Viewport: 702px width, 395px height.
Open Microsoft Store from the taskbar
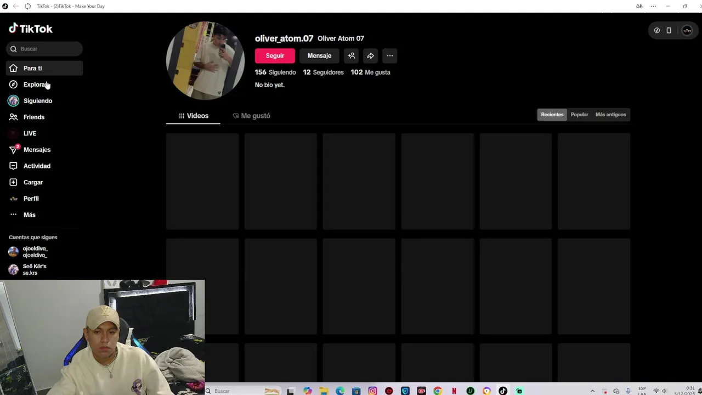356,391
